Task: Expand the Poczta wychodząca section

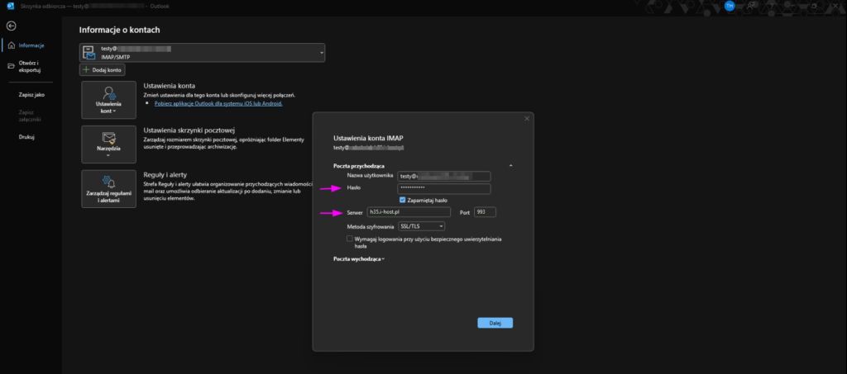Action: pyautogui.click(x=359, y=259)
